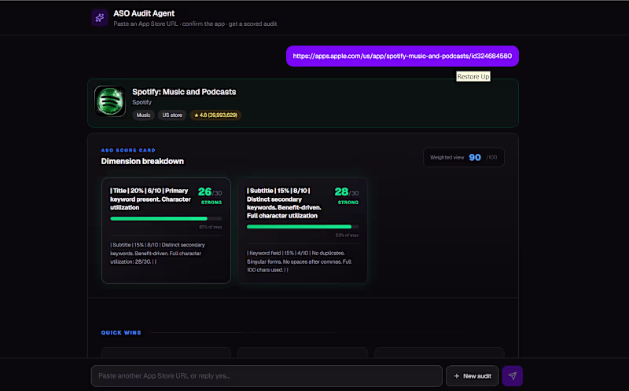Start a New audit
The image size is (629, 391).
pos(473,376)
